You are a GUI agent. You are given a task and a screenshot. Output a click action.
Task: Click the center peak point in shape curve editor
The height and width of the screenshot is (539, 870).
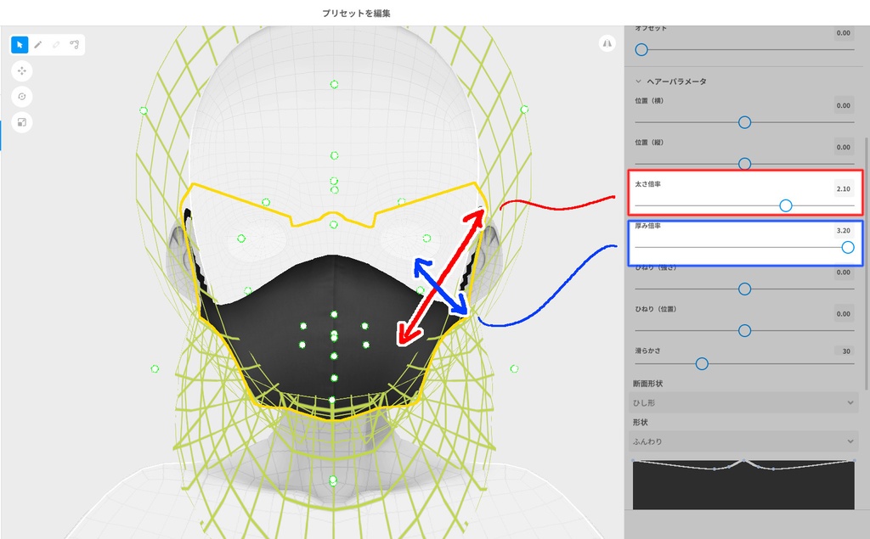(x=744, y=460)
